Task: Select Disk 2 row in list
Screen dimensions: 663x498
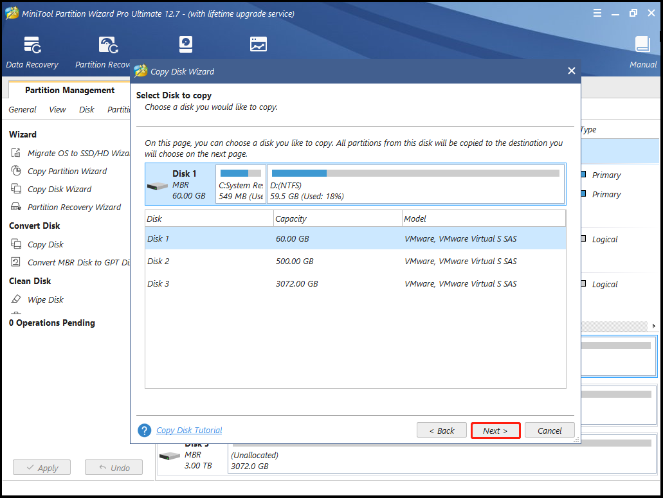Action: (x=355, y=261)
